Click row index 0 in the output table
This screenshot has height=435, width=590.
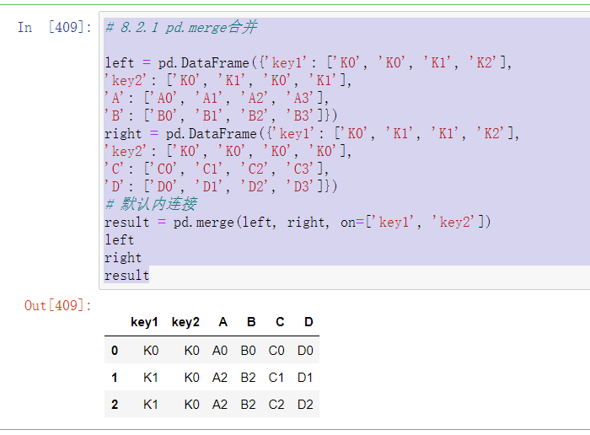115,351
